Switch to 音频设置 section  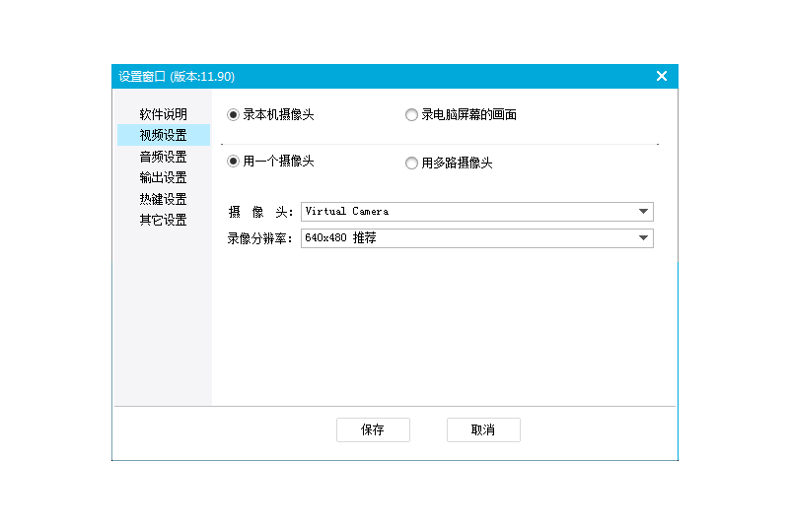click(x=163, y=157)
